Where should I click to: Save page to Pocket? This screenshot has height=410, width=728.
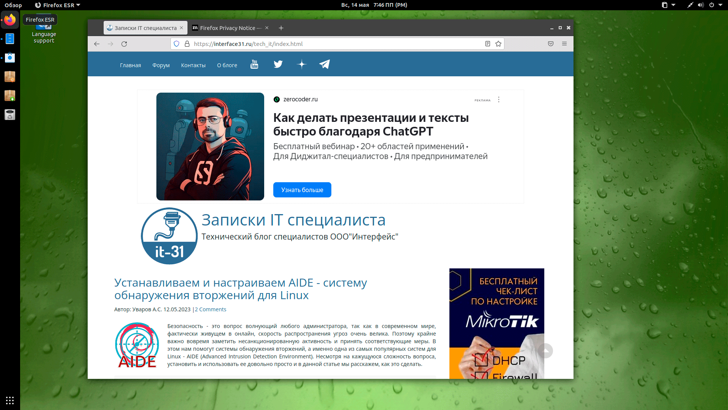point(551,44)
